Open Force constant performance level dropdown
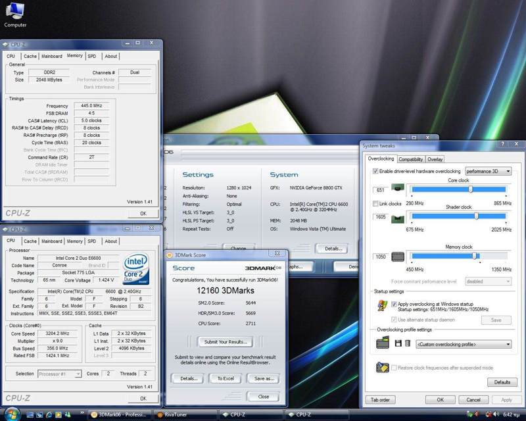 click(x=488, y=282)
